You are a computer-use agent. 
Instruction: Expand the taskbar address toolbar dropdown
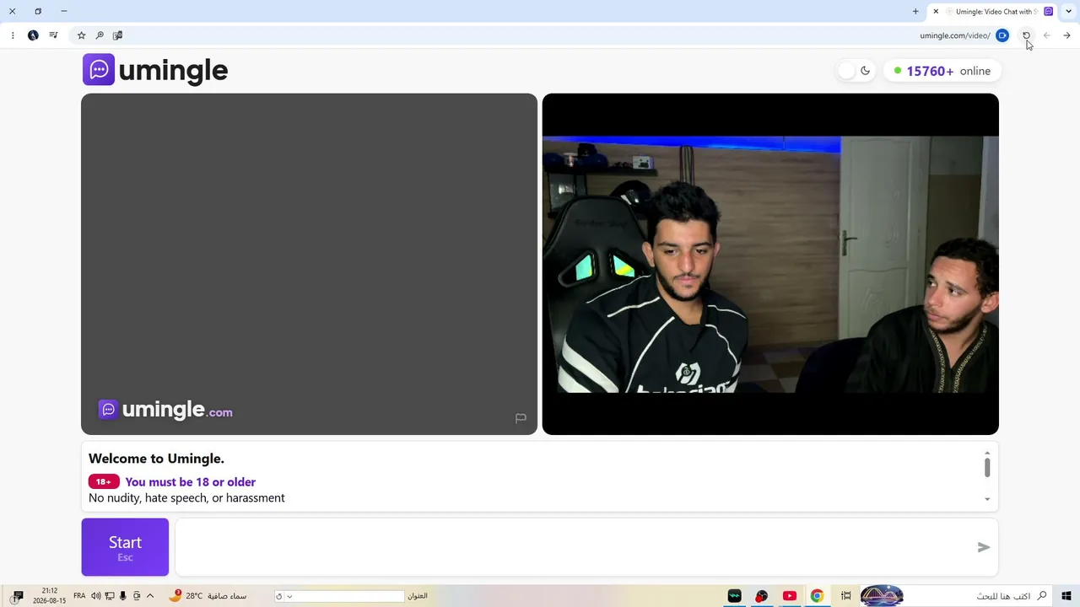click(289, 597)
